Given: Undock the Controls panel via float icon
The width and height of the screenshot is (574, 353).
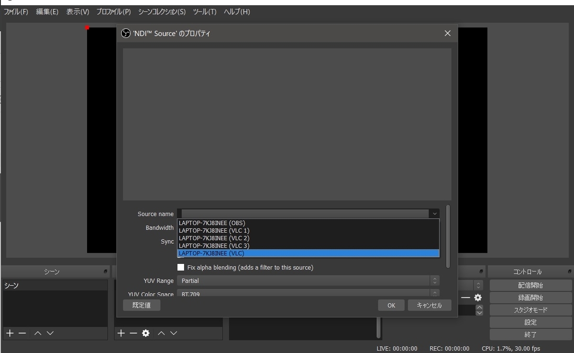Looking at the screenshot, I should pos(569,272).
